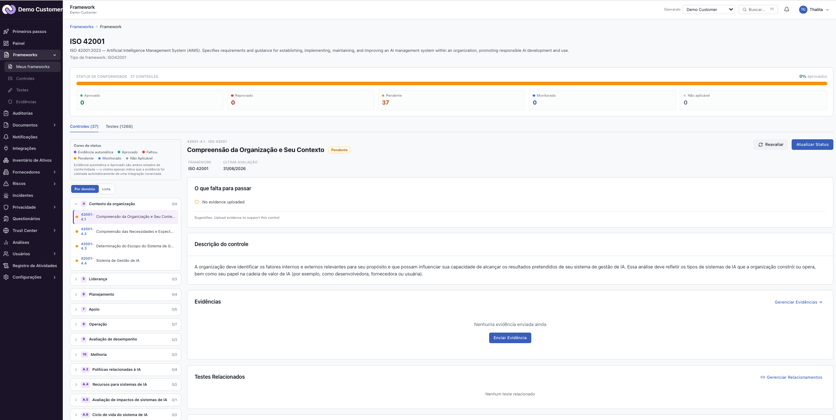Viewport: 836px width, 420px height.
Task: Click the Auditorias clipboard icon
Action: coord(6,113)
